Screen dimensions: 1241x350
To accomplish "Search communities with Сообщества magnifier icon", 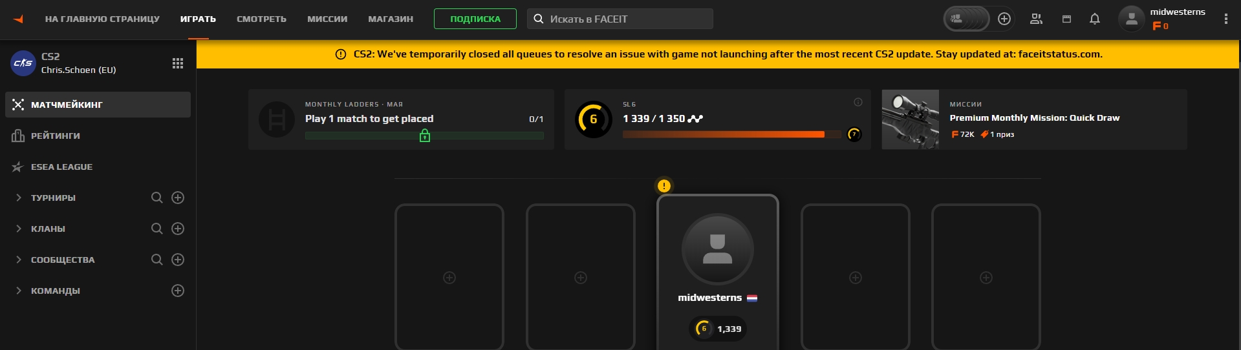I will point(156,260).
